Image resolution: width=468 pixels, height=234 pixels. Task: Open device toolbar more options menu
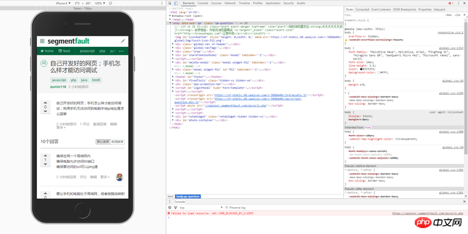pyautogui.click(x=162, y=3)
